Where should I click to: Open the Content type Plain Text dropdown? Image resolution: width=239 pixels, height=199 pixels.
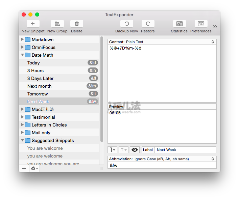pos(162,42)
